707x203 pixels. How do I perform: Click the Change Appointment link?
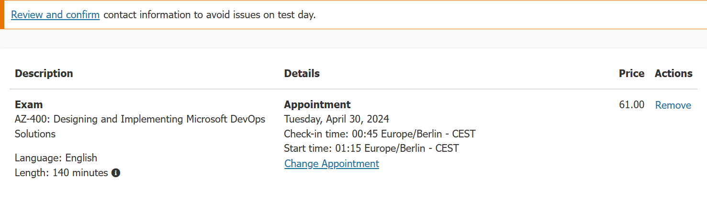click(331, 164)
